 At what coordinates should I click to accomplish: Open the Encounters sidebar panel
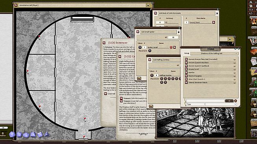click(x=253, y=92)
